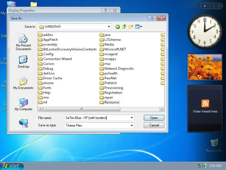Open the View Menu icon
The image size is (226, 170).
click(x=137, y=27)
